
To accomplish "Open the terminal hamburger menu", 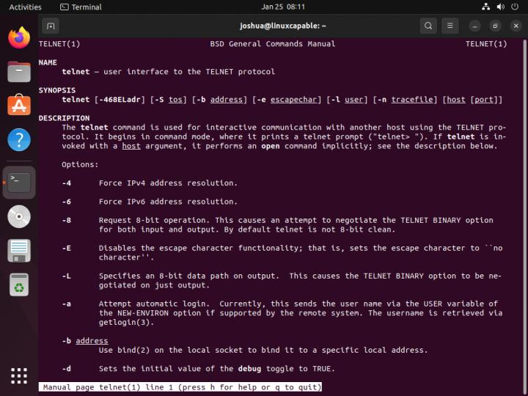I will pyautogui.click(x=450, y=26).
